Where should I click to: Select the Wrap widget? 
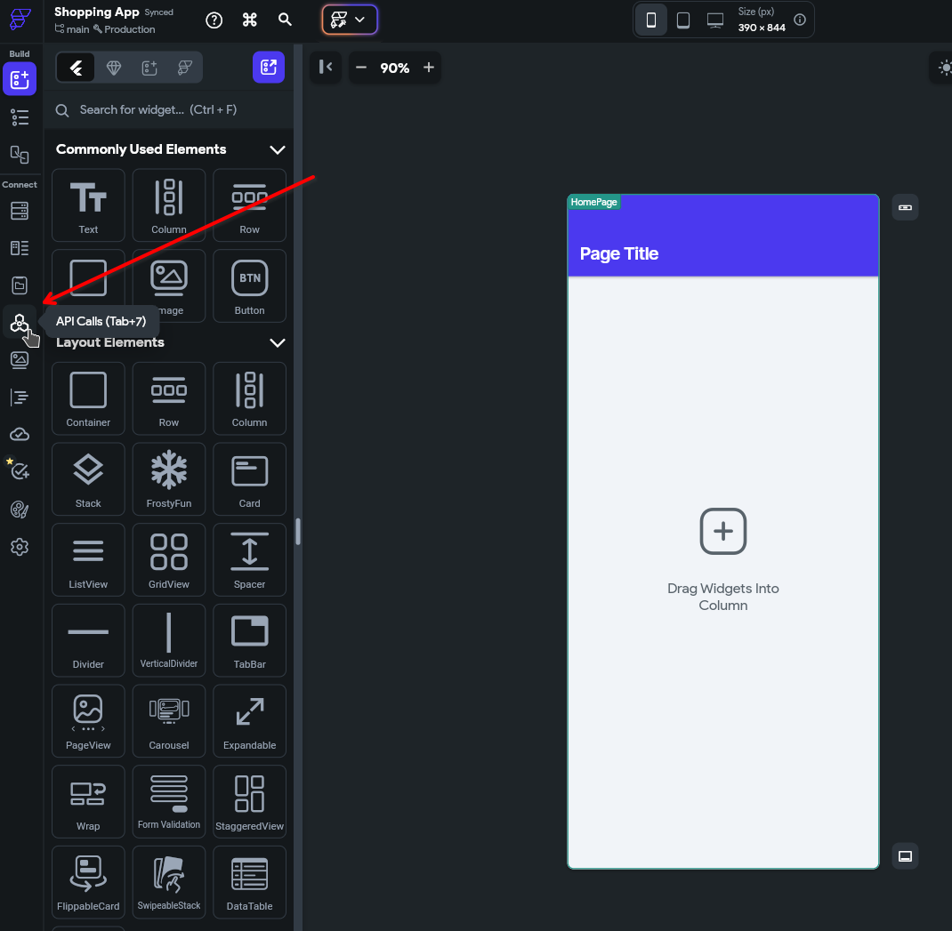[x=88, y=802]
